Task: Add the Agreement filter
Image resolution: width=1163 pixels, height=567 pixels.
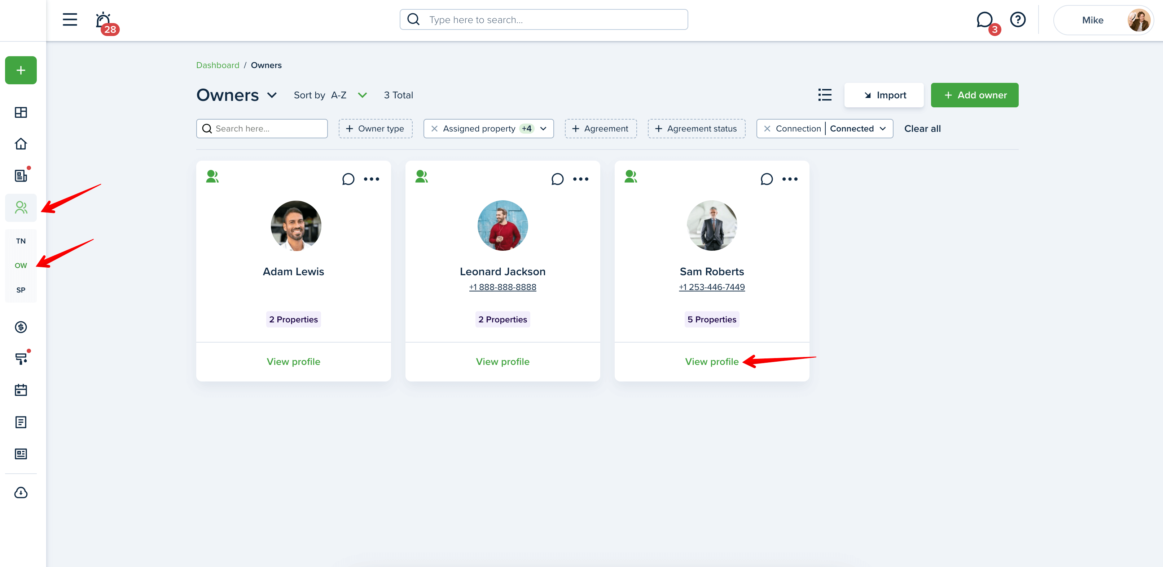Action: coord(601,129)
